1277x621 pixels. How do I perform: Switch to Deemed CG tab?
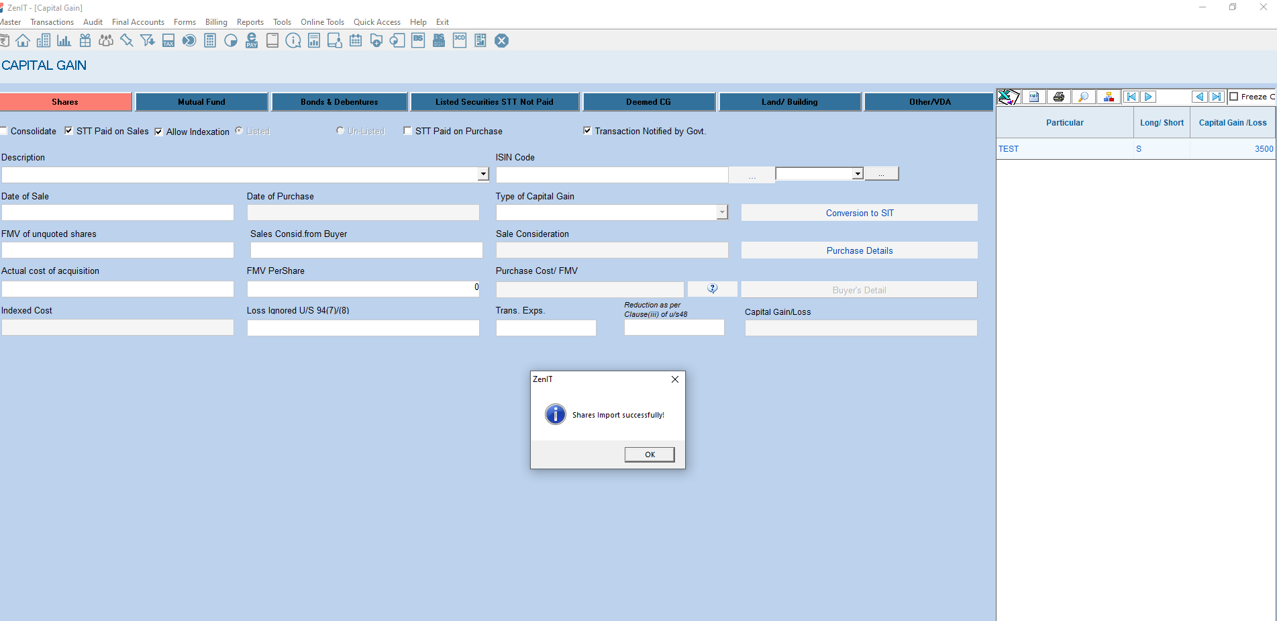click(x=649, y=102)
